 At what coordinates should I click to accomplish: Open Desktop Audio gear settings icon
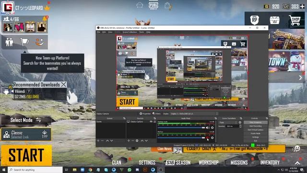212,128
